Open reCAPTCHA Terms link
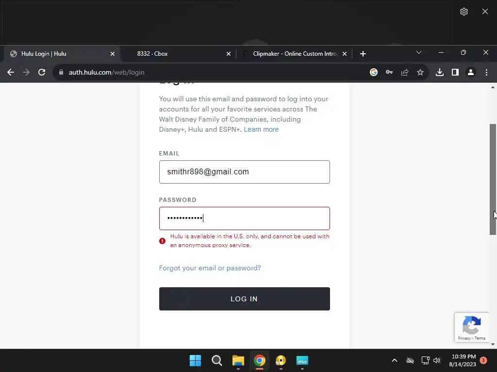Image resolution: width=497 pixels, height=372 pixels. point(480,338)
